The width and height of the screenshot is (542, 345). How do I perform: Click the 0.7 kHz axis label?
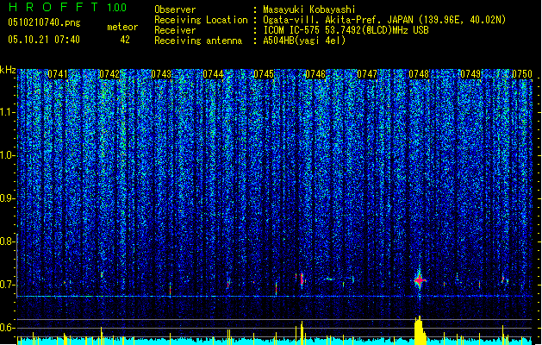click(x=8, y=285)
